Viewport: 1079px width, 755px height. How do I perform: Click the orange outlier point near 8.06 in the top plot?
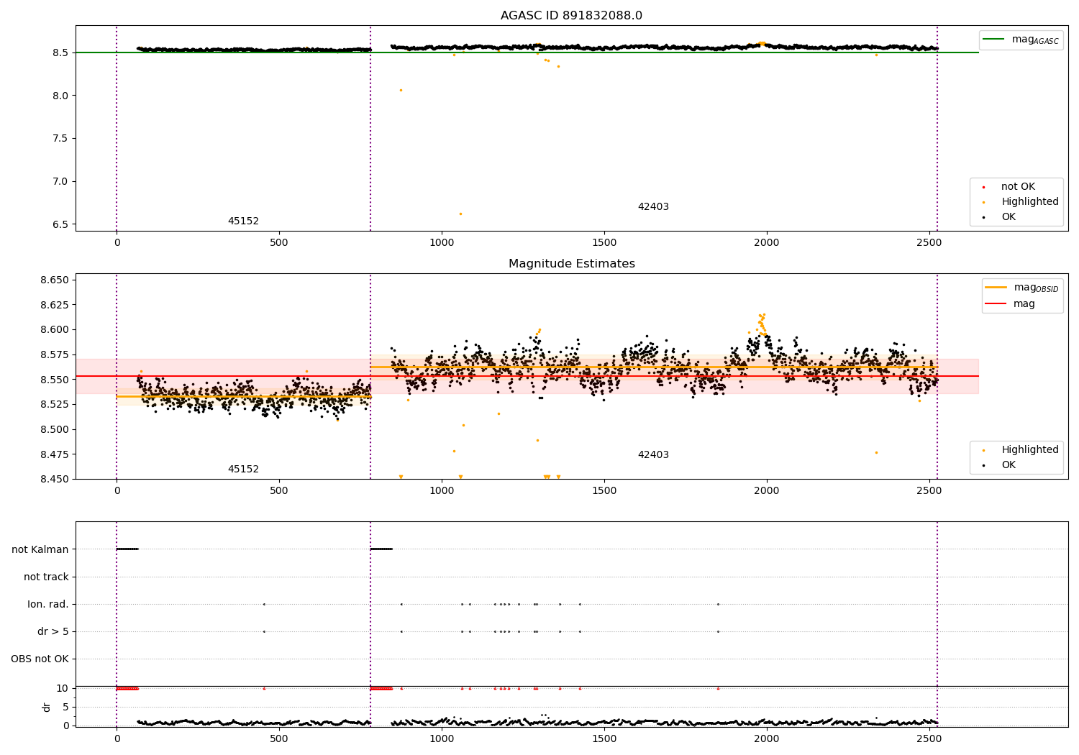[401, 90]
